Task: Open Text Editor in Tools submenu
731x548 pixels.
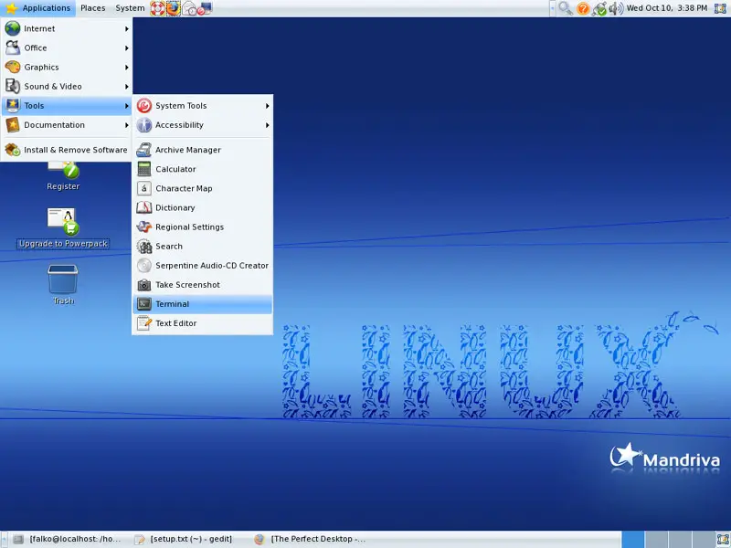Action: pyautogui.click(x=202, y=323)
